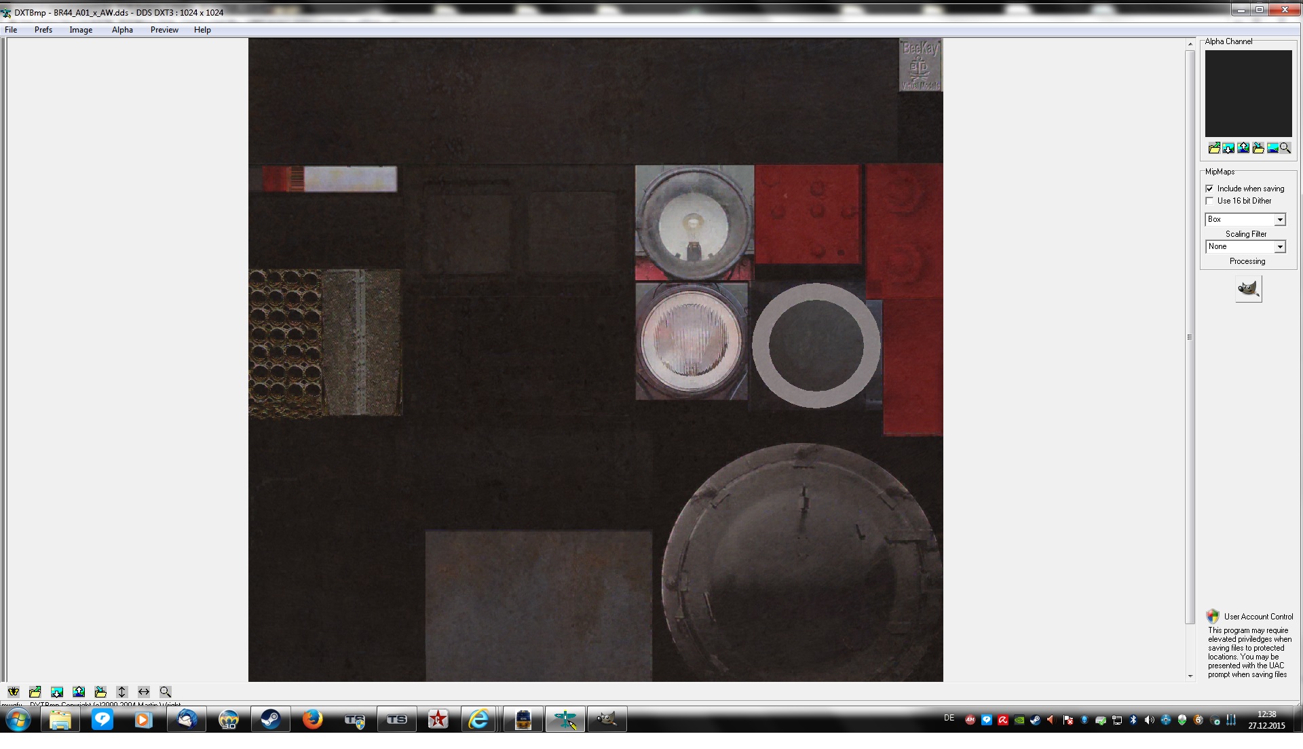
Task: Click the image down-arrow icon in bottom toolbar
Action: (x=57, y=692)
